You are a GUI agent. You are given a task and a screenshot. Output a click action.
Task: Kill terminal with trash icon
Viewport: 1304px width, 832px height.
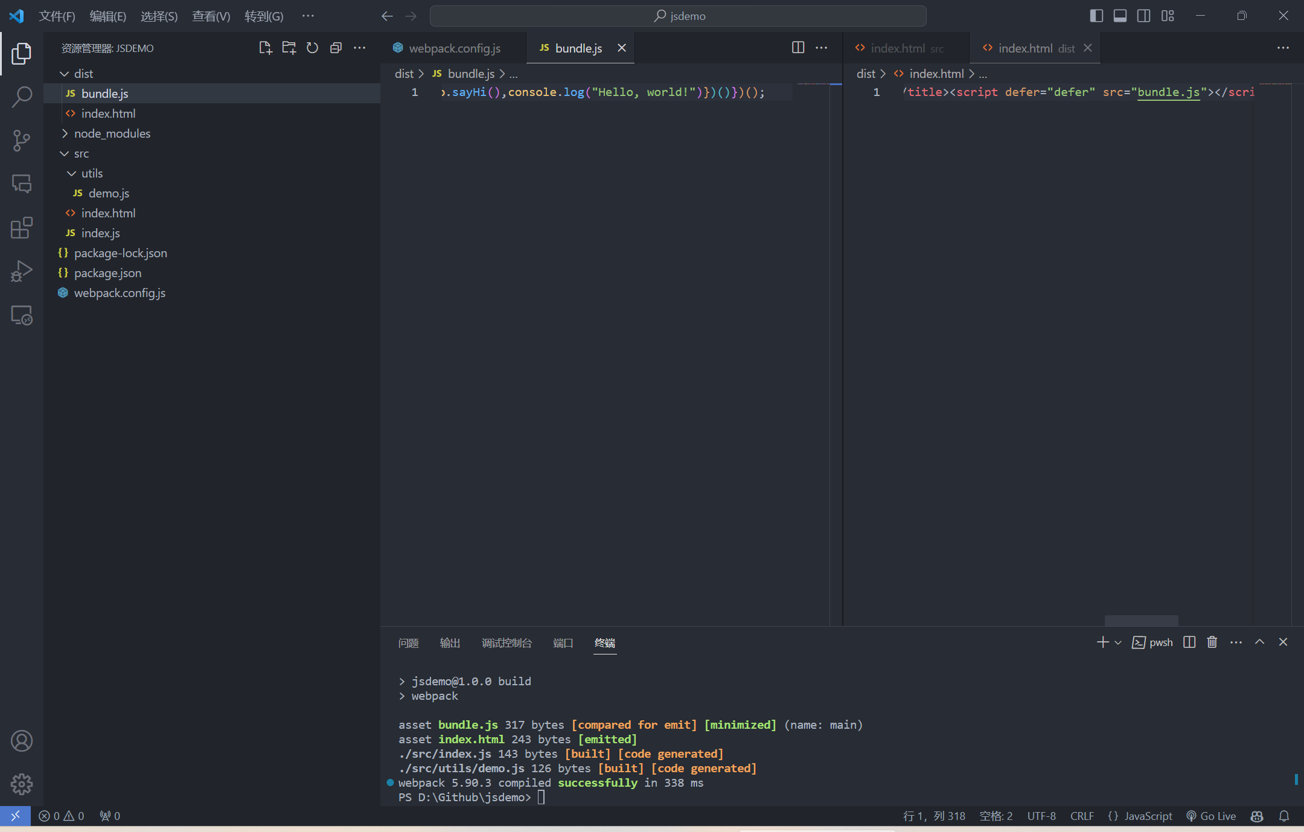(1212, 642)
